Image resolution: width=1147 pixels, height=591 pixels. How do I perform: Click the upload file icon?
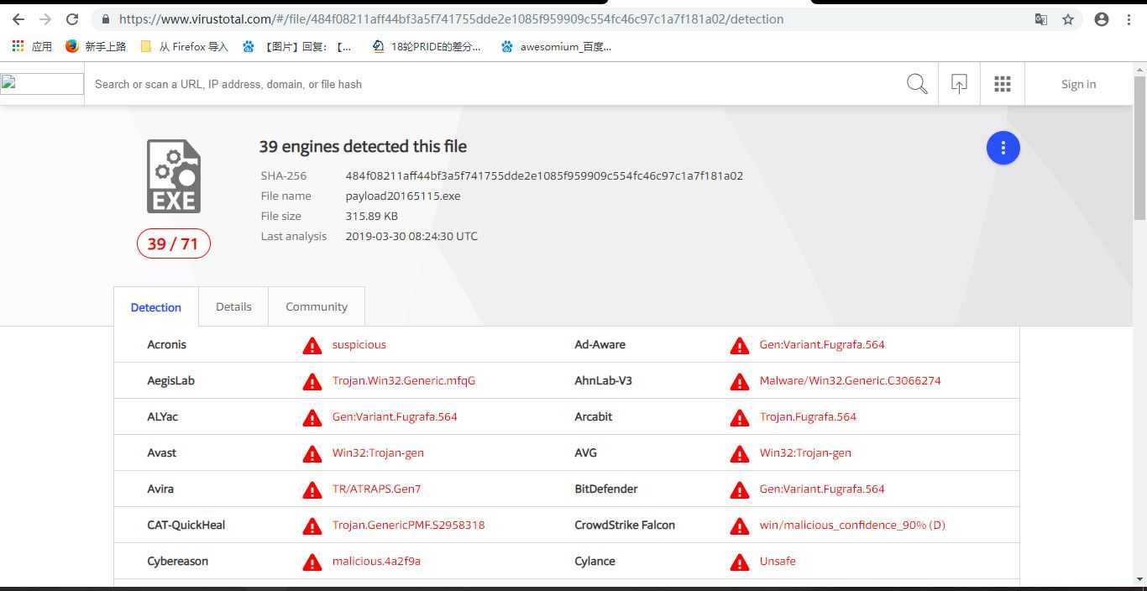pos(959,84)
